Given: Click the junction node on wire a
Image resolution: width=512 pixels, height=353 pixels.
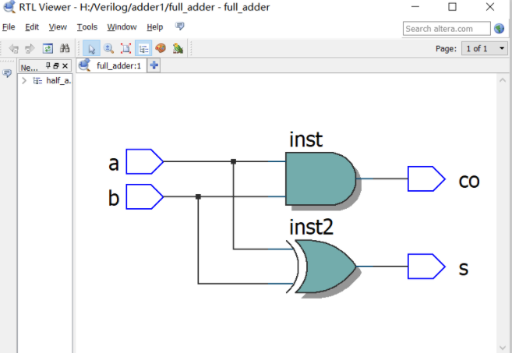Looking at the screenshot, I should (233, 161).
